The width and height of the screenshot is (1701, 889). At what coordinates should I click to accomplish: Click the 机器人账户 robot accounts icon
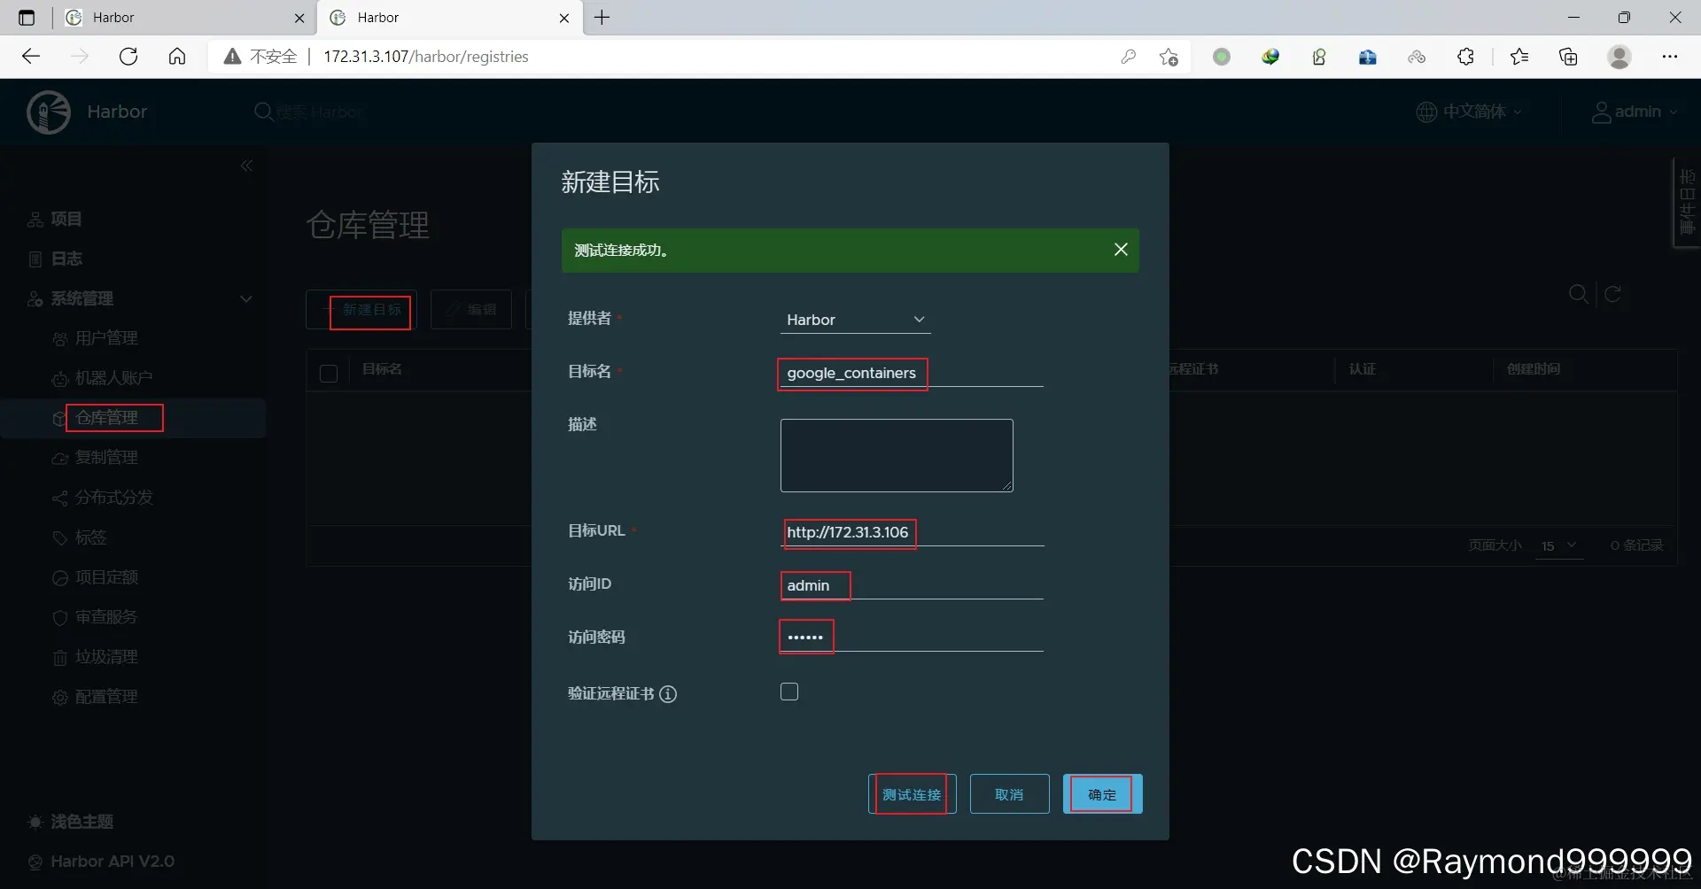(59, 377)
